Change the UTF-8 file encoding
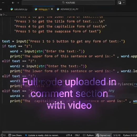The image size is (137, 137). click(69, 135)
